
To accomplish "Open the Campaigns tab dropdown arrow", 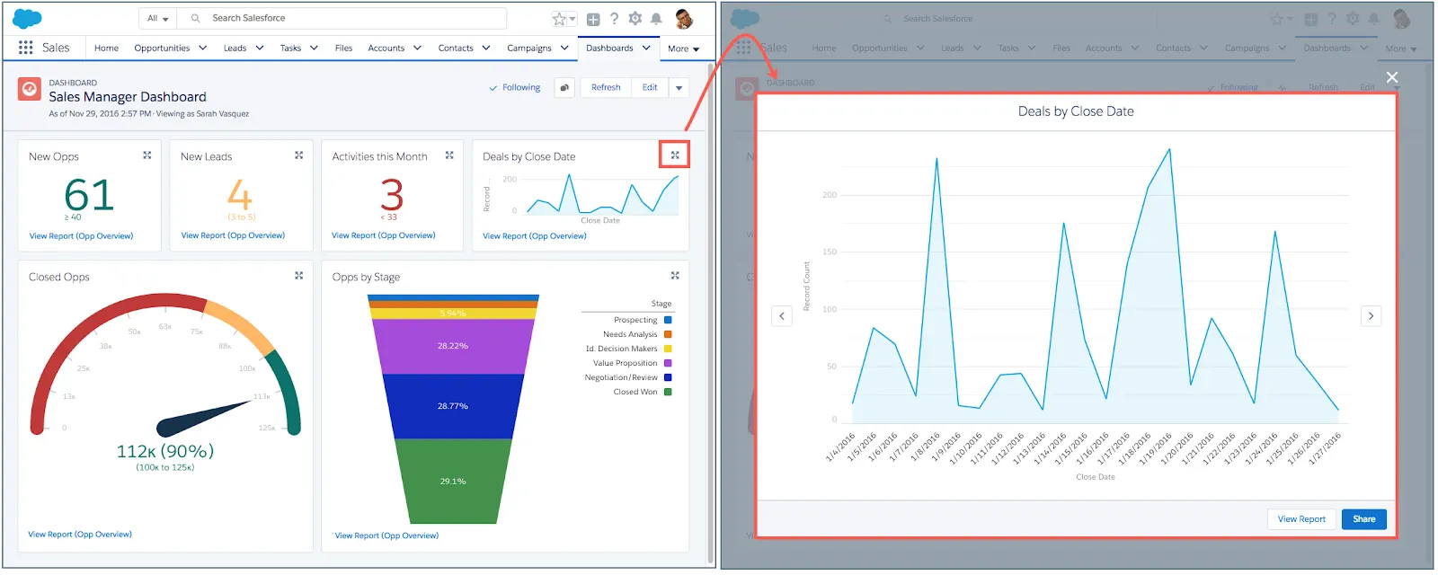I will [x=564, y=48].
